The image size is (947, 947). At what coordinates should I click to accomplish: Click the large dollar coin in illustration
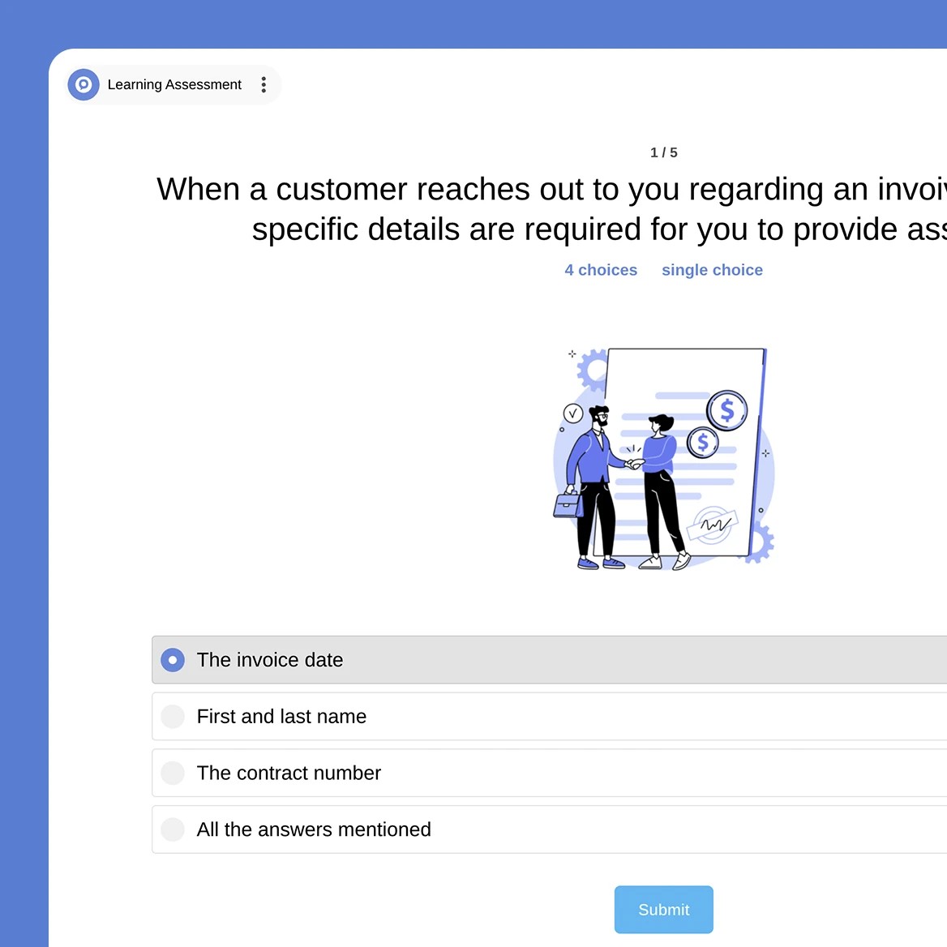pyautogui.click(x=726, y=410)
